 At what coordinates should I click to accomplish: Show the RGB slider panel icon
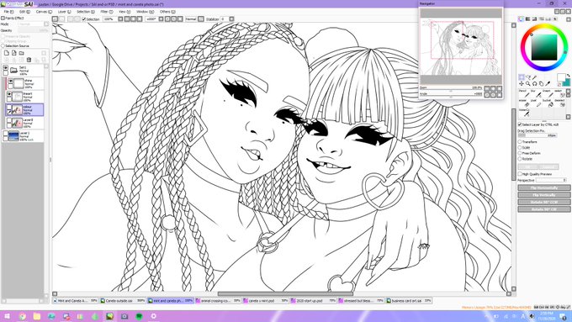coord(528,19)
